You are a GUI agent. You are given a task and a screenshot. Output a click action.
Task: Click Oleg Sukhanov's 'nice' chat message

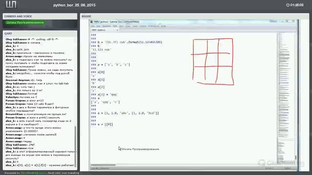pos(19,148)
